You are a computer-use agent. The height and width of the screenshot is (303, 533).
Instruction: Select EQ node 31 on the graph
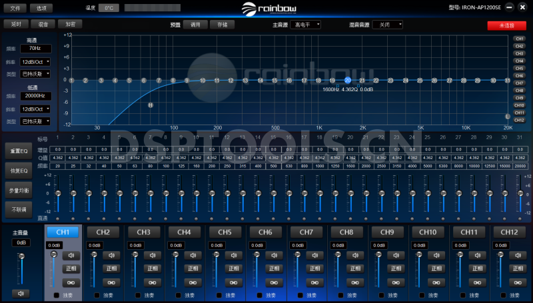coord(508,81)
